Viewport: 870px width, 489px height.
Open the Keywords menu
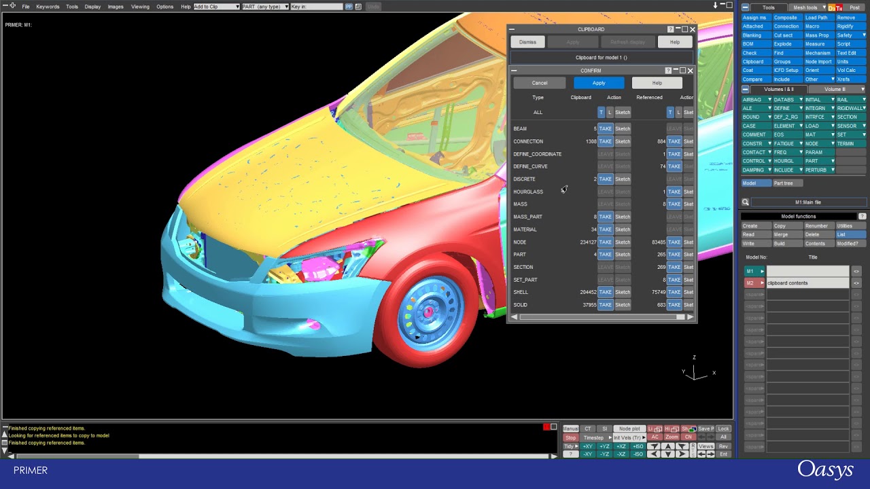point(48,7)
